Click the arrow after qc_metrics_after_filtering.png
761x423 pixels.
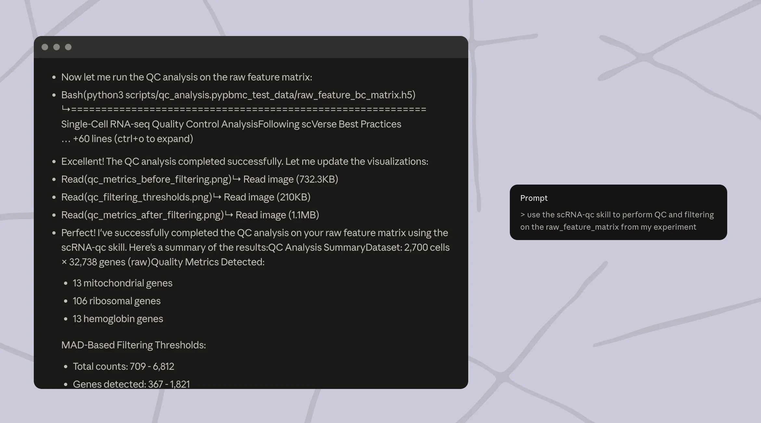pyautogui.click(x=229, y=214)
